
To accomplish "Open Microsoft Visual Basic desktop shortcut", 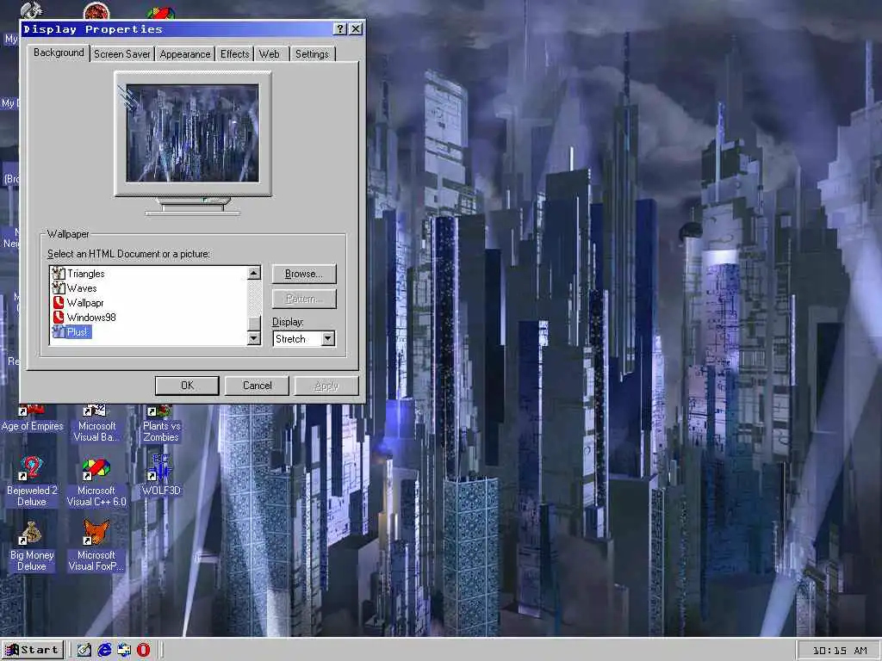I will (x=96, y=423).
